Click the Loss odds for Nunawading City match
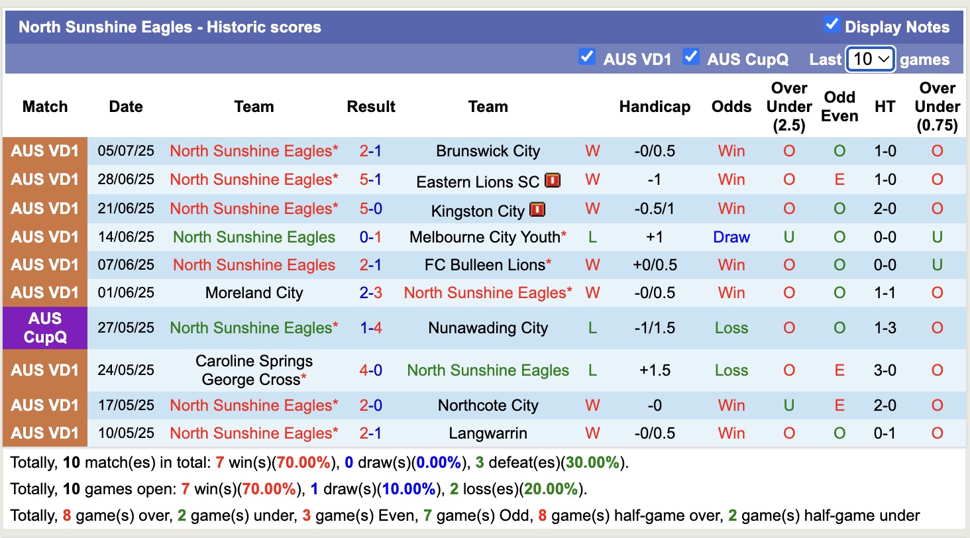Viewport: 970px width, 538px height. coord(731,327)
